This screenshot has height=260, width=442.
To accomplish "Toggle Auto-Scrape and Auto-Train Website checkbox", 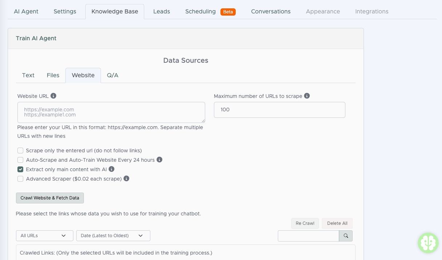I will click(20, 160).
